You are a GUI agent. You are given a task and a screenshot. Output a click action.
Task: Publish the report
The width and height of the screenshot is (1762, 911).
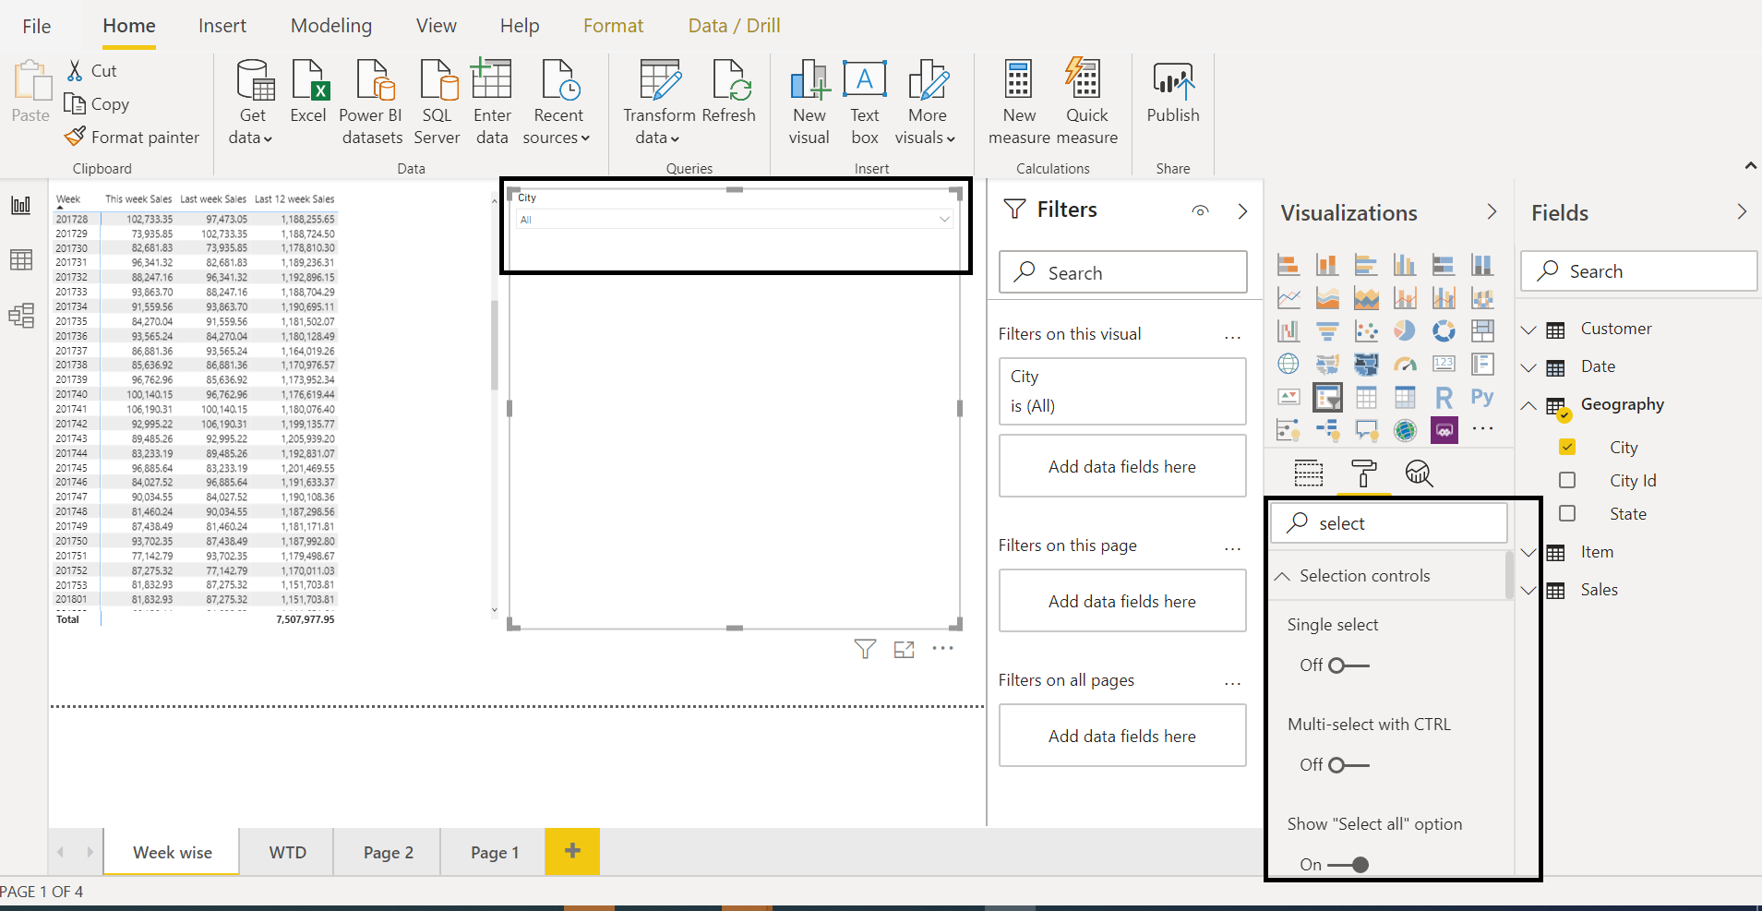click(1173, 91)
